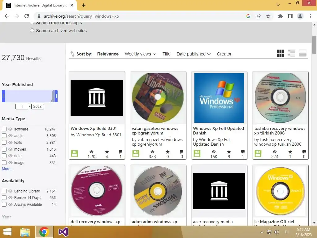Select Search archived web sites radio

32,30
